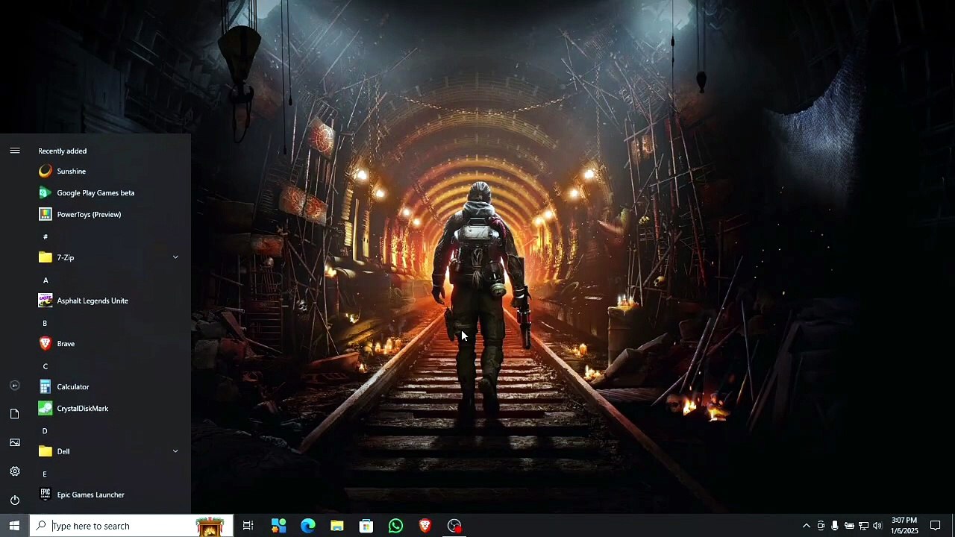Click the '#' letter group header
The height and width of the screenshot is (537, 955).
tap(46, 236)
